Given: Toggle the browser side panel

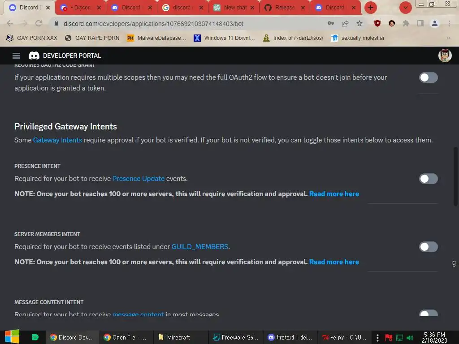Looking at the screenshot, I should 420,23.
